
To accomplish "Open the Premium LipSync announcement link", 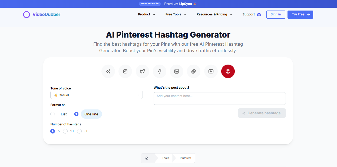I will (x=180, y=4).
